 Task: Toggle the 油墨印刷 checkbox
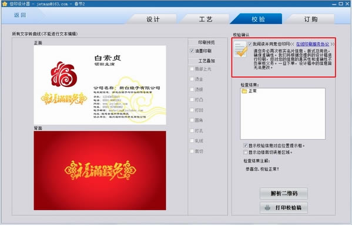192,51
